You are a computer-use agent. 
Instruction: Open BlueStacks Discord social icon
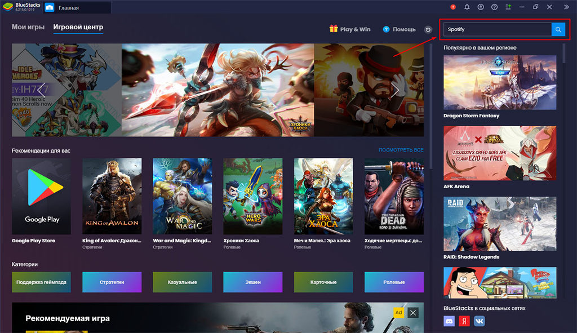(449, 321)
